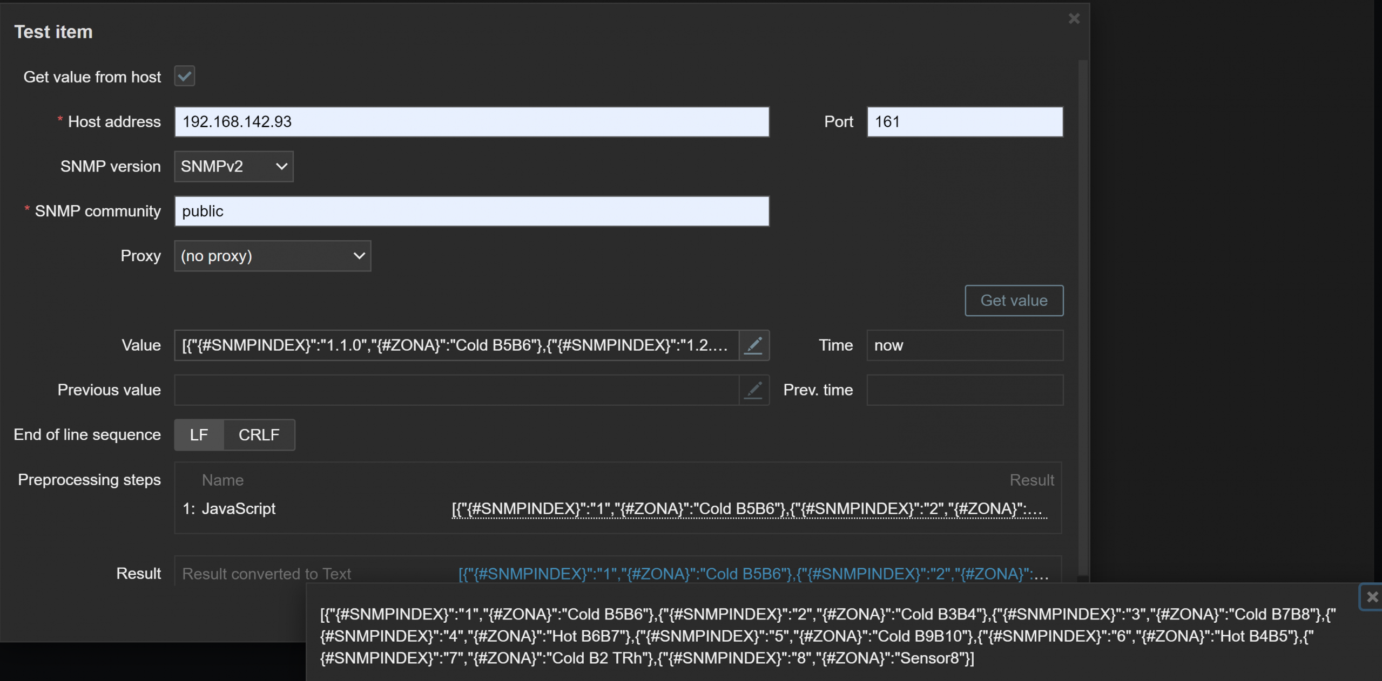Click into the Port field
The image size is (1382, 681).
tap(965, 122)
